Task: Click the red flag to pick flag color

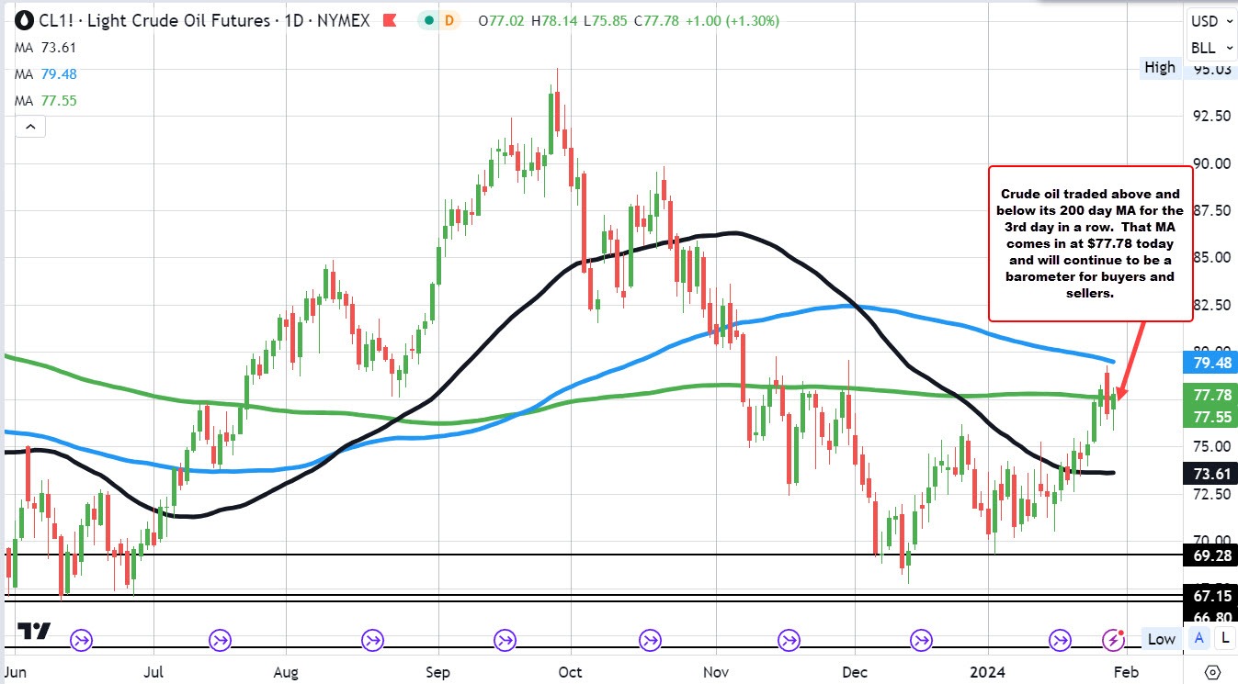Action: point(390,19)
